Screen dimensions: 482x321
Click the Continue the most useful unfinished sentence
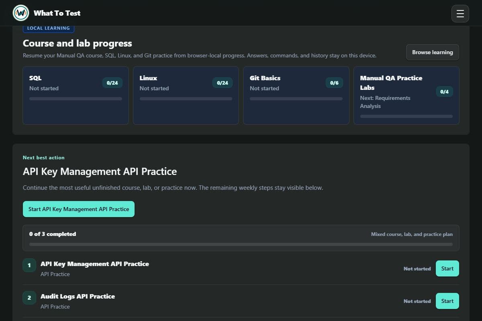point(173,187)
